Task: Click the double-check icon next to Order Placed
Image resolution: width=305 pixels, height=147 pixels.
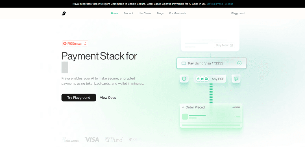Action: (x=183, y=107)
